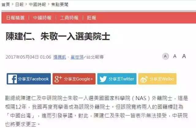Screen dimensions: 196x128
Task: Open author 楊騰凱 link
Action: pyautogui.click(x=59, y=57)
